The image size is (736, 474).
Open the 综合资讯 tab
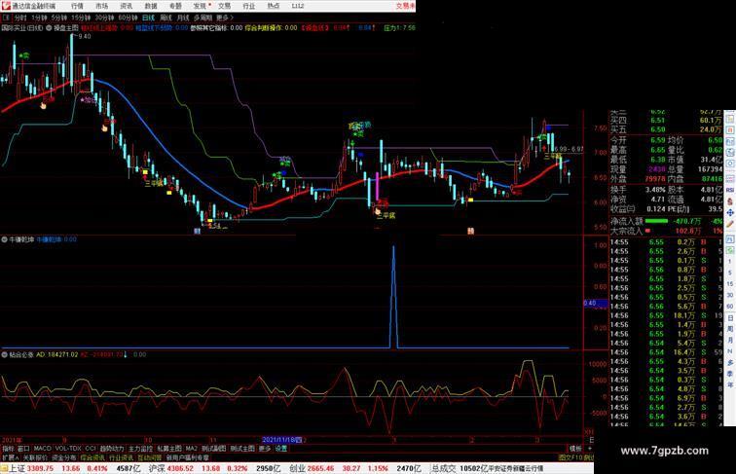(92, 457)
